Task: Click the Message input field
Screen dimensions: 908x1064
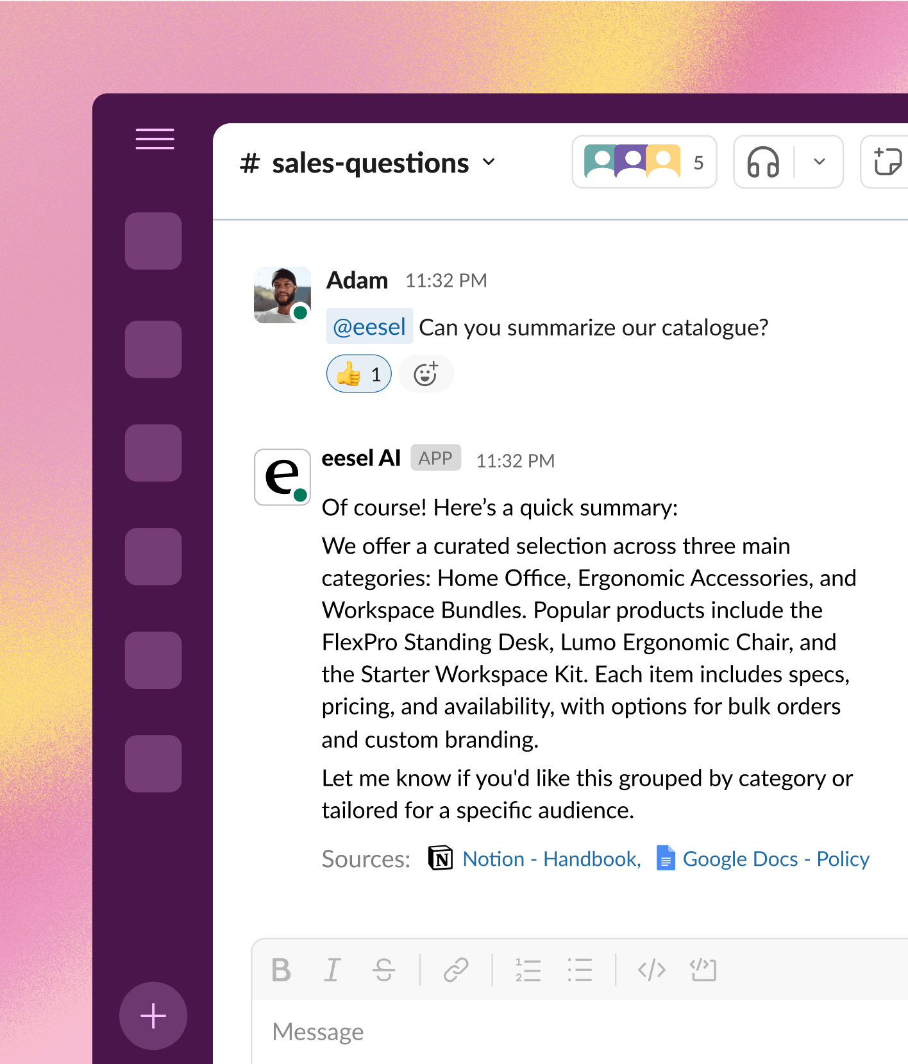Action: pos(577,1031)
